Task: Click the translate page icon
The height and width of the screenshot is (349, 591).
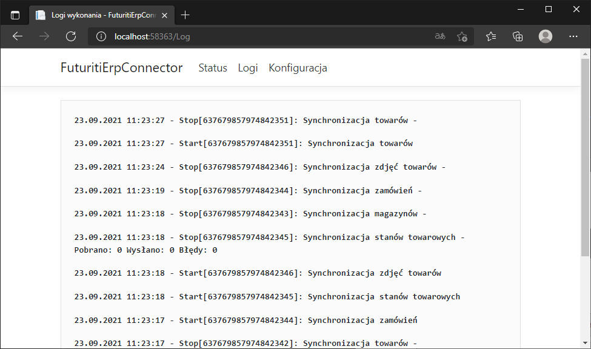Action: (440, 36)
